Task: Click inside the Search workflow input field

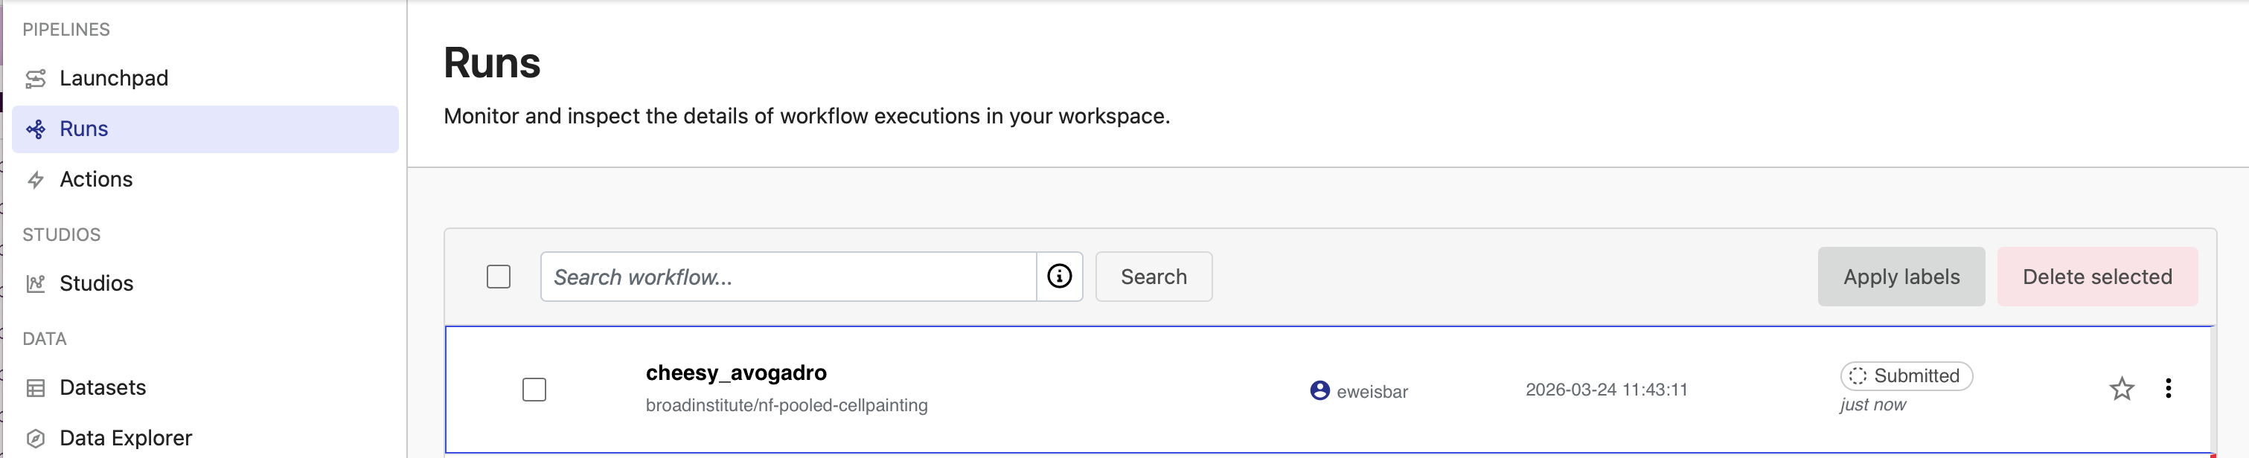Action: click(786, 276)
